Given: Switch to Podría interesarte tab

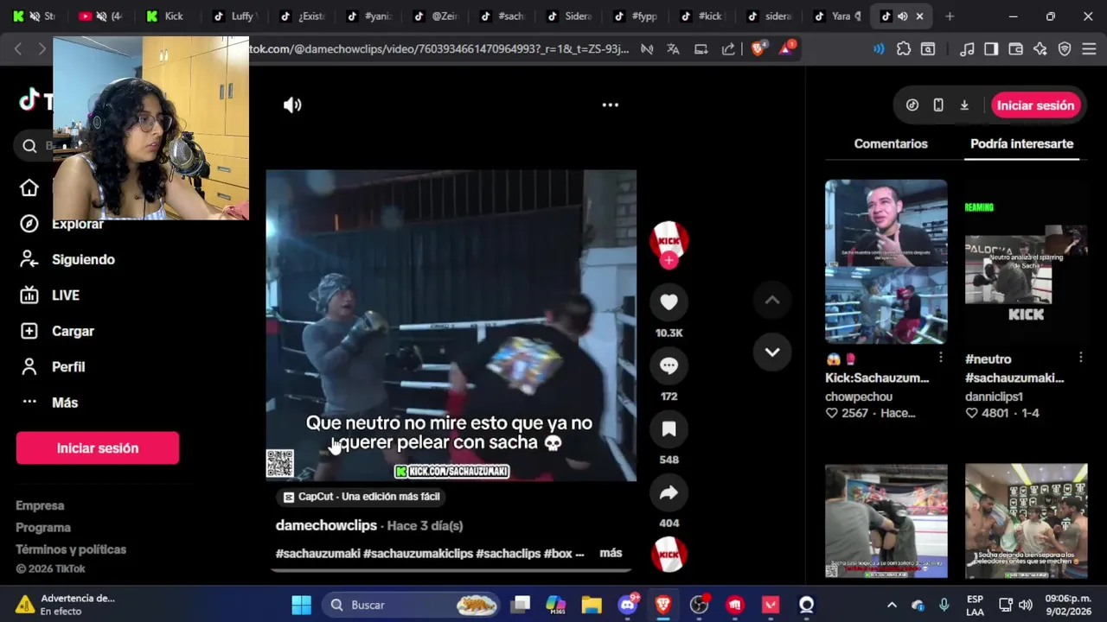Looking at the screenshot, I should [1021, 144].
